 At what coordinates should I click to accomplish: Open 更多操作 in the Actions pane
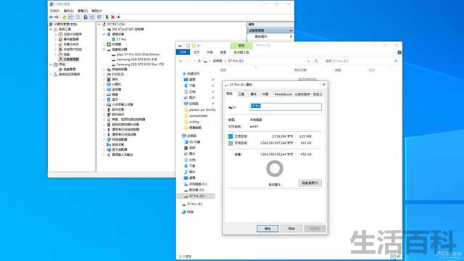click(x=261, y=36)
